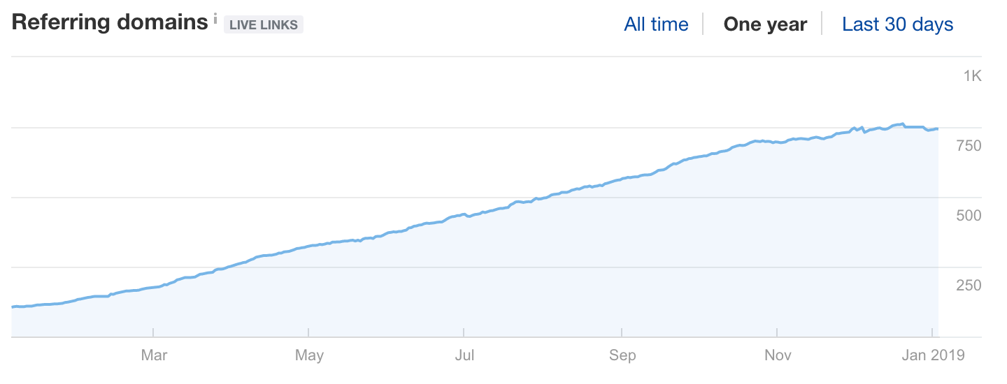Click the Referring domains heading
Image resolution: width=1007 pixels, height=384 pixels.
tap(110, 22)
